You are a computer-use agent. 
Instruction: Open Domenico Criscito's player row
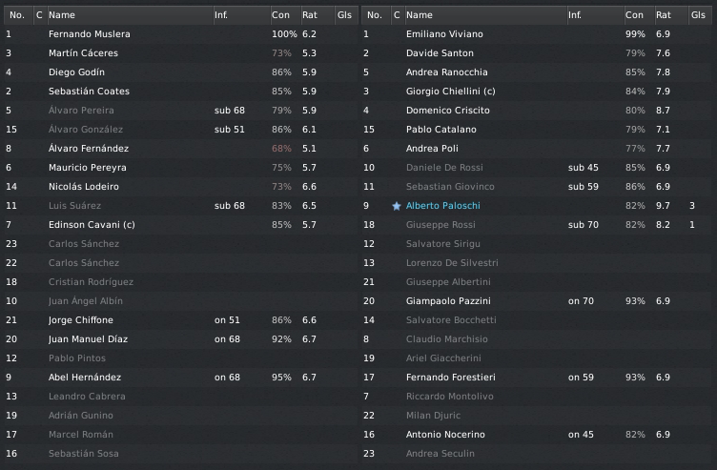444,111
